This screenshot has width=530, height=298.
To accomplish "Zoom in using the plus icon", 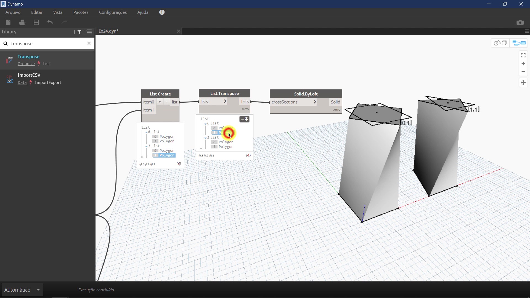I will (x=523, y=63).
